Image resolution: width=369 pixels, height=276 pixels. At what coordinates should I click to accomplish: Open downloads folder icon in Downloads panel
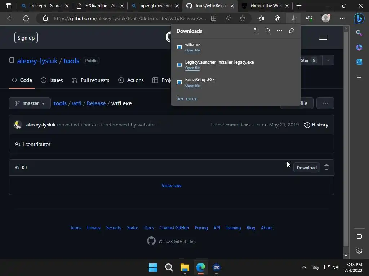257,31
